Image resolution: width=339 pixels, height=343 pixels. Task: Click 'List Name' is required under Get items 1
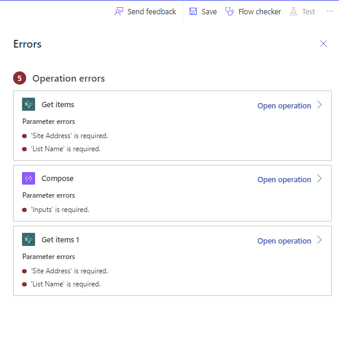pyautogui.click(x=66, y=284)
